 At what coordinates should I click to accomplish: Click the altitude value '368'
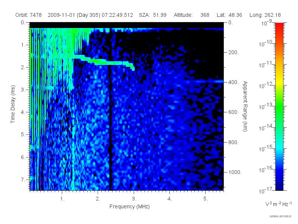tap(205, 15)
